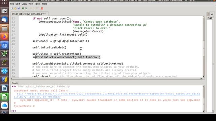This screenshot has width=216, height=121.
Task: Click line 39 self.model assignment
Action: point(61,41)
